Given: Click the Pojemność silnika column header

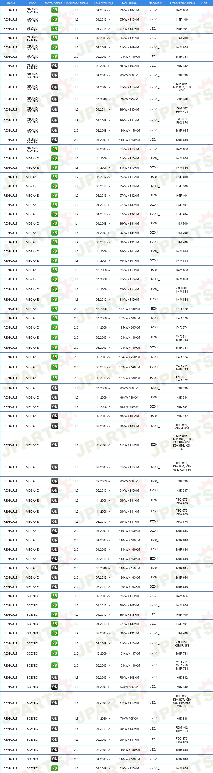Looking at the screenshot, I should click(x=76, y=3).
